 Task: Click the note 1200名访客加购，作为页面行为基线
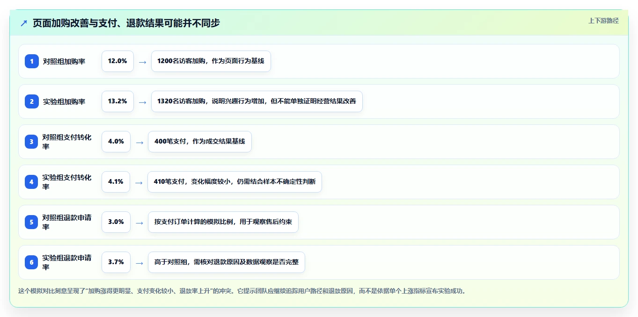211,61
